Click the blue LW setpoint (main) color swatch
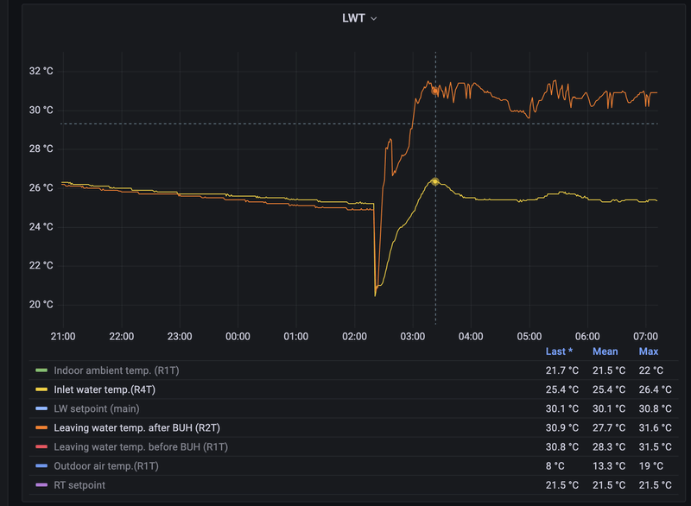 [x=41, y=408]
